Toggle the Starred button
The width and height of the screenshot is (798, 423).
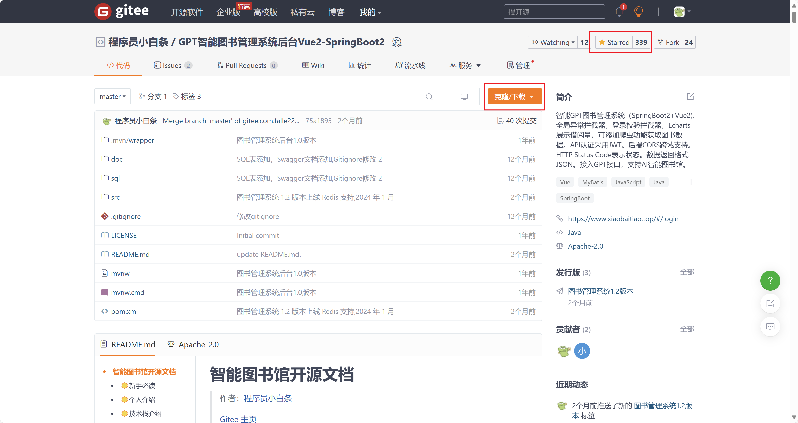pos(614,42)
